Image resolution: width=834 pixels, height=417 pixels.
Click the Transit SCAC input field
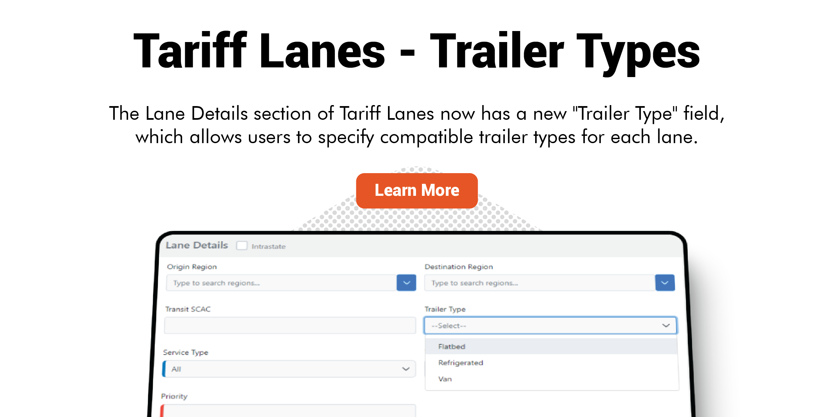point(290,325)
